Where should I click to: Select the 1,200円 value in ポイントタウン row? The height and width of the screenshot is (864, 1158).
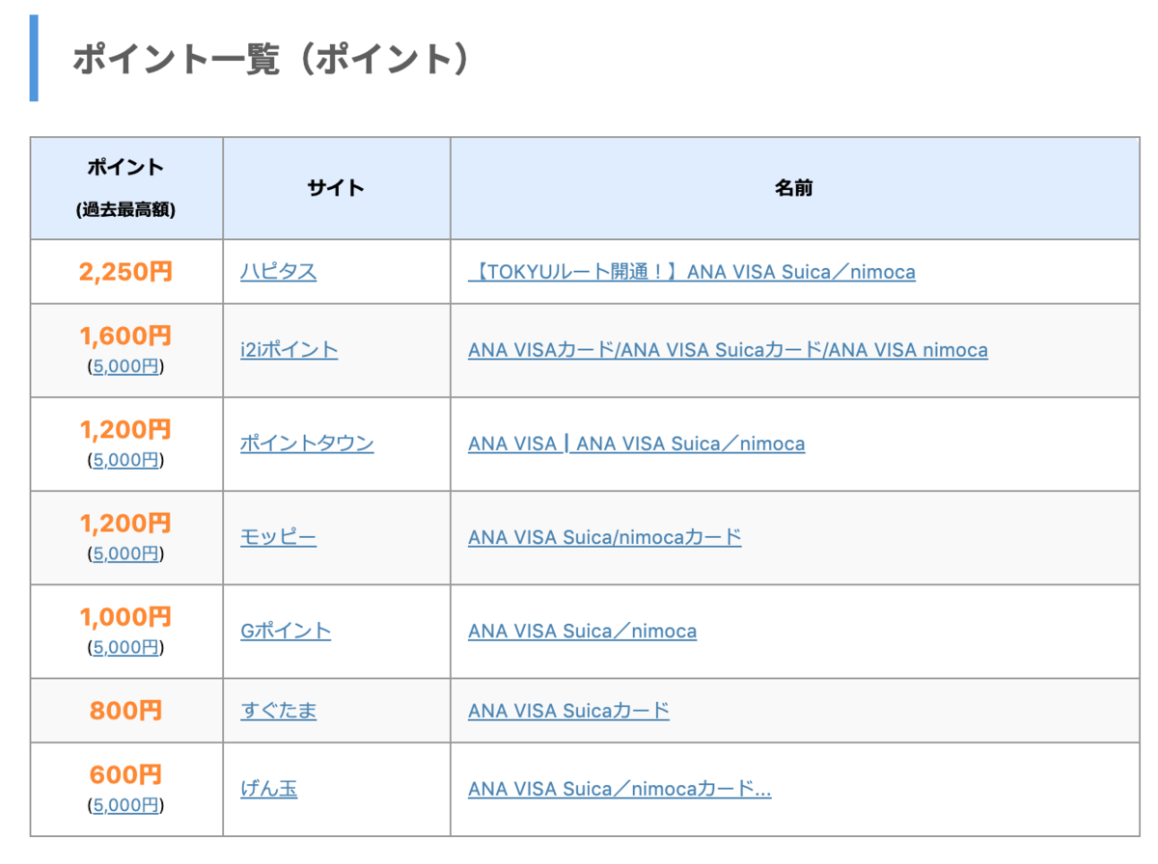(x=125, y=430)
